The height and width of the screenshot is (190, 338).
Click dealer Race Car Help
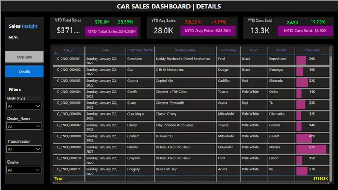(x=167, y=169)
